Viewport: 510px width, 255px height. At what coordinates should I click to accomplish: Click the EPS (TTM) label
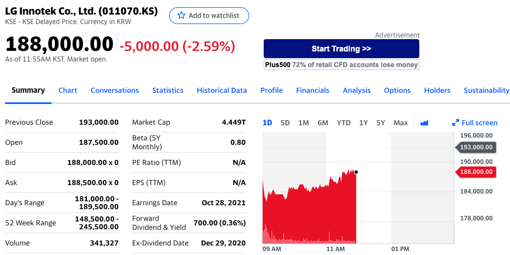click(x=149, y=182)
